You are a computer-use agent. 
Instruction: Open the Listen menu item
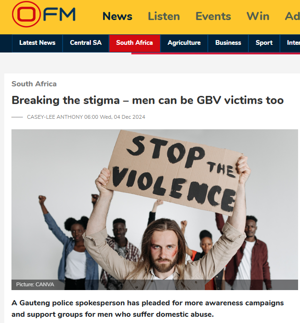pyautogui.click(x=164, y=16)
